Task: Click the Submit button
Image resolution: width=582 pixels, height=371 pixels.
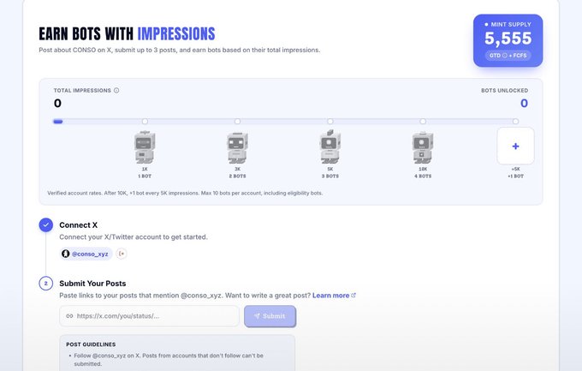Action: pos(270,316)
